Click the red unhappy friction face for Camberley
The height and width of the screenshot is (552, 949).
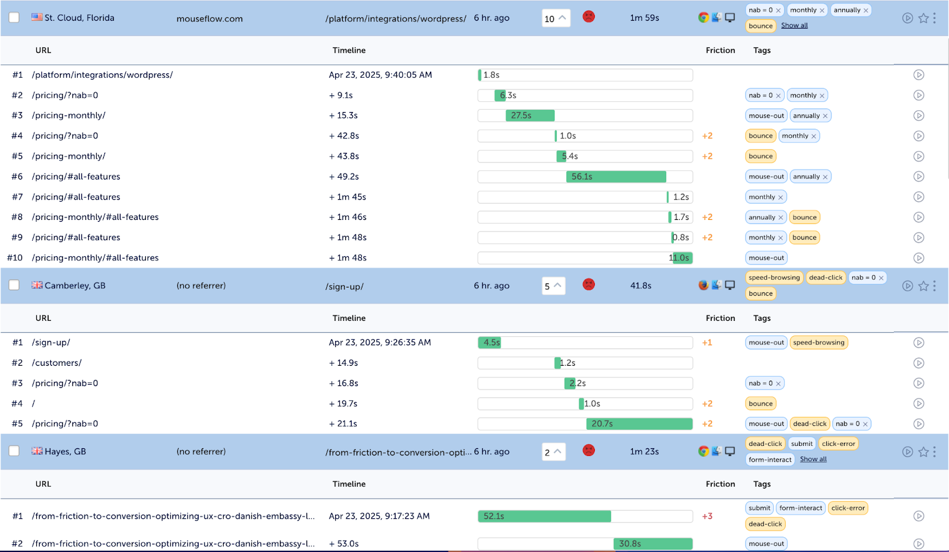588,285
